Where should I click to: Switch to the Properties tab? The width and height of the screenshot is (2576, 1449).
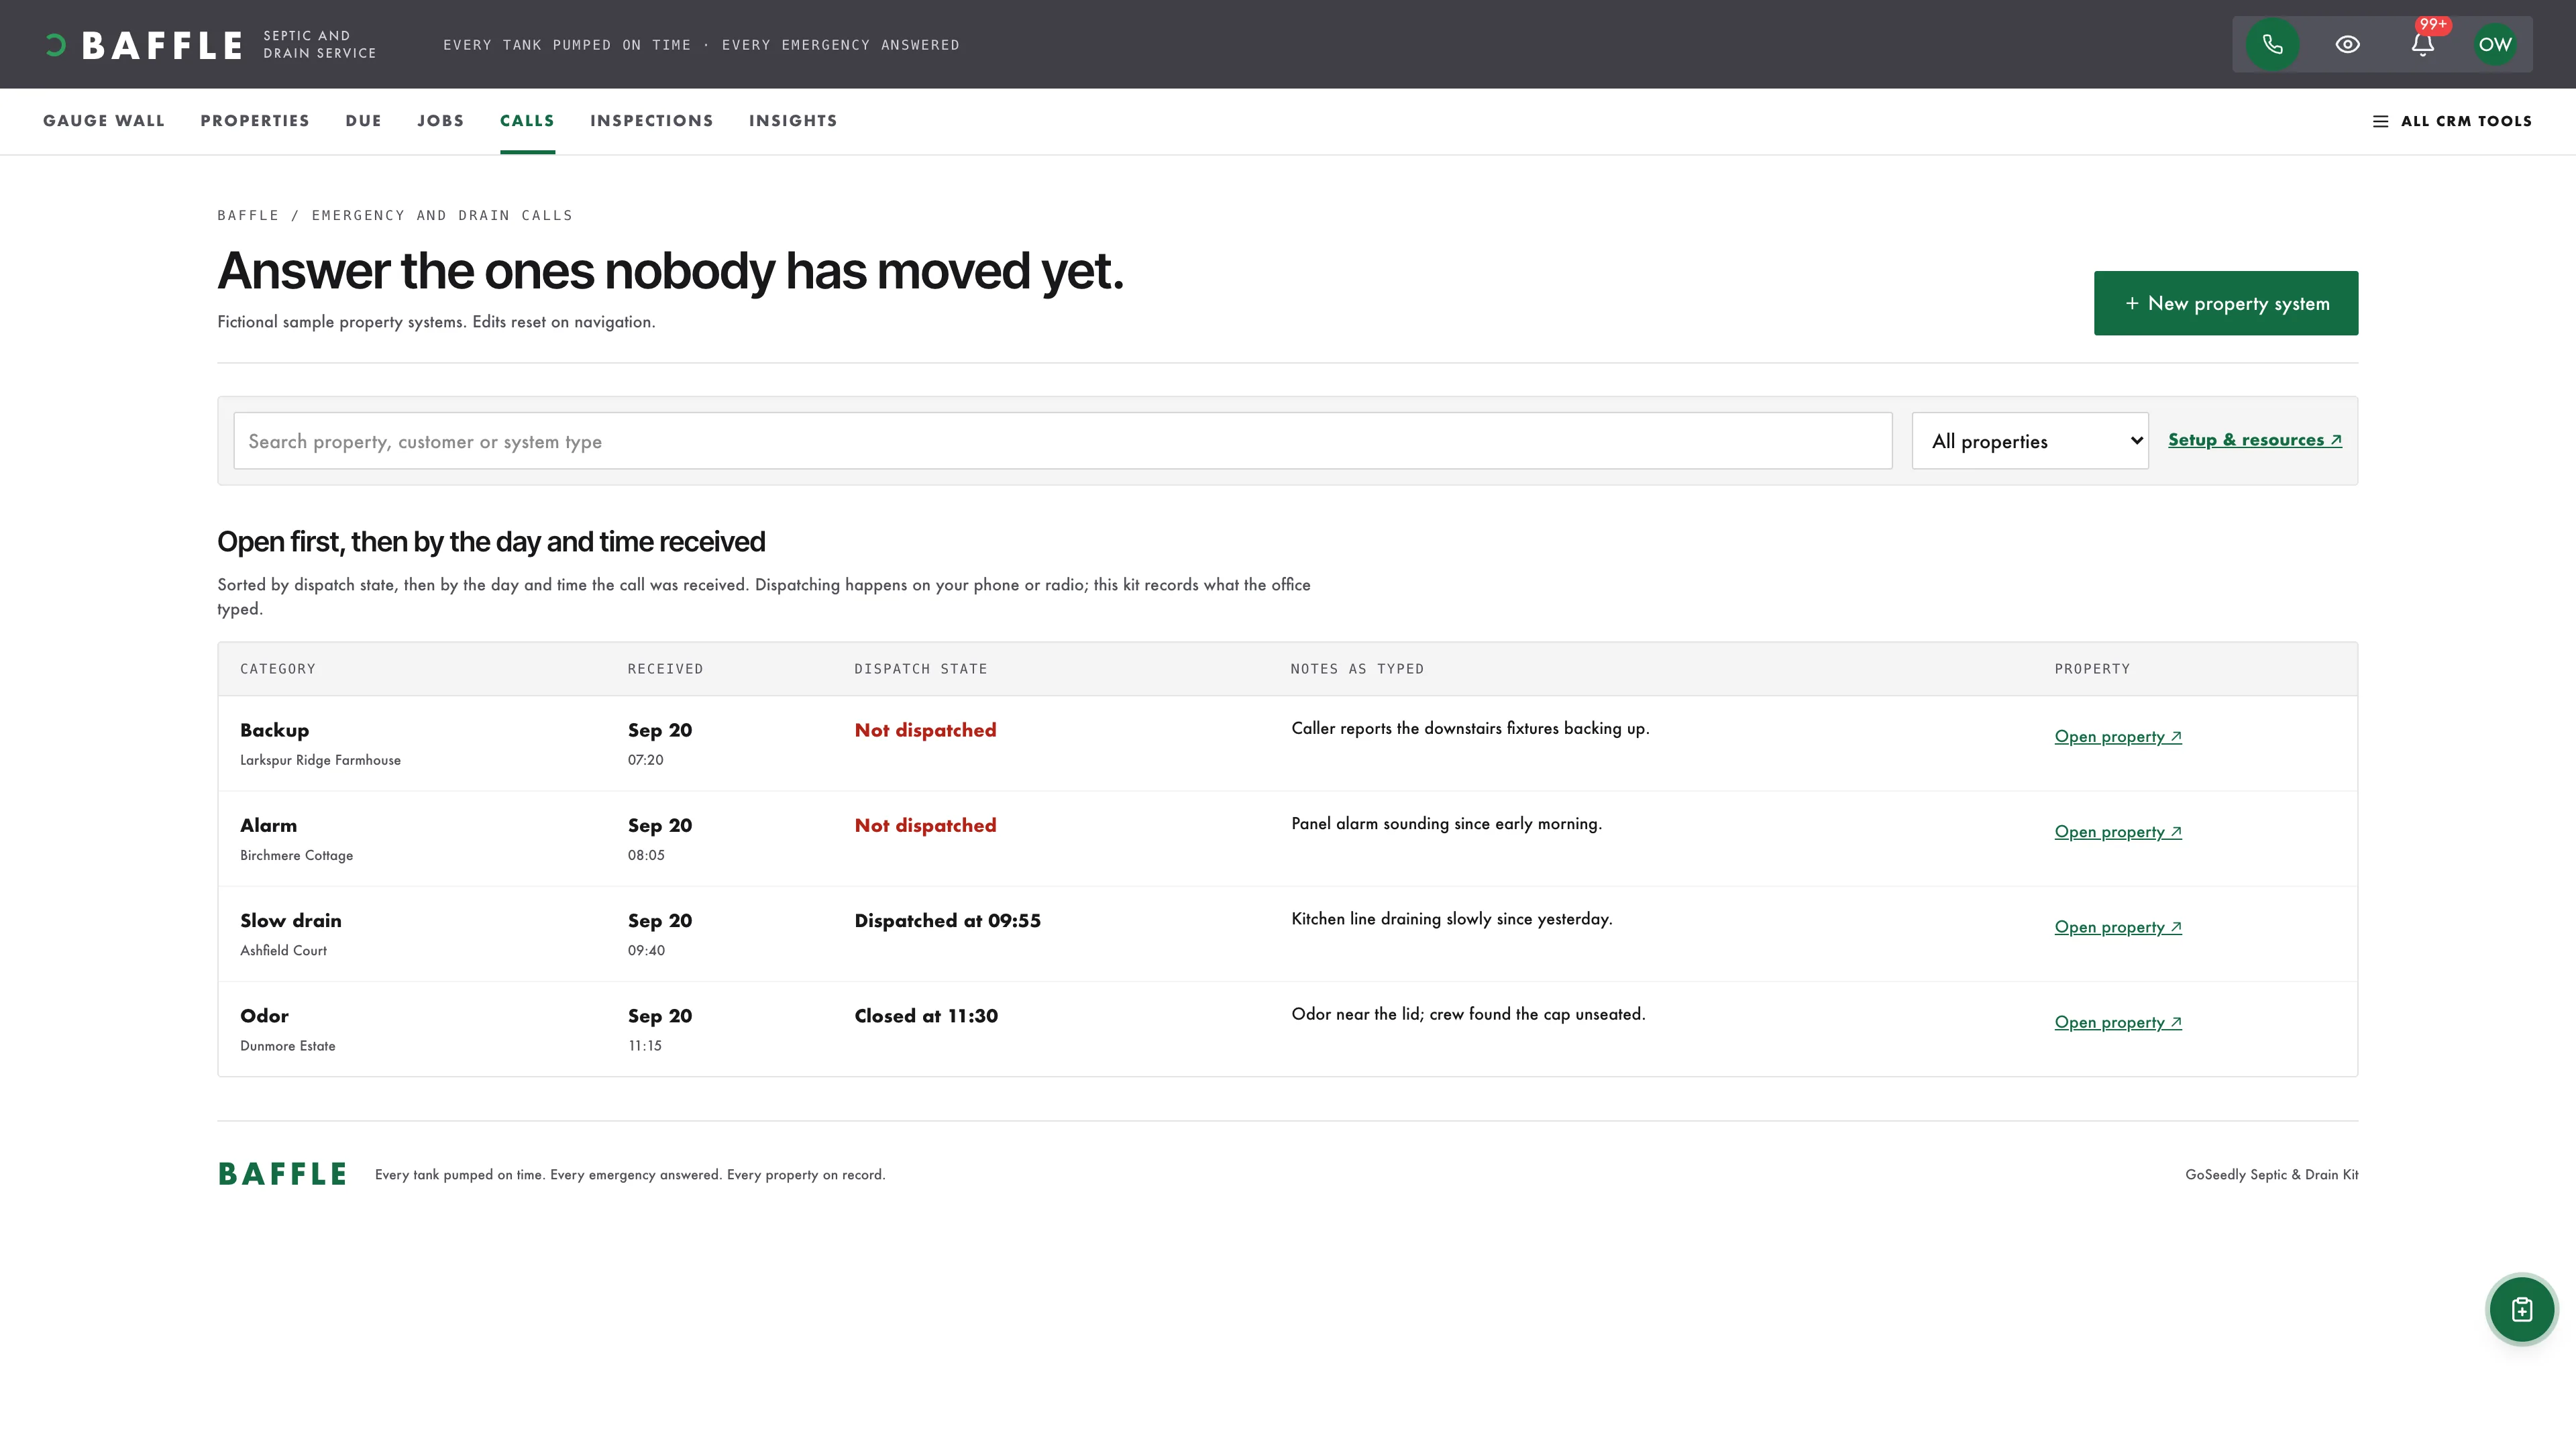coord(255,121)
